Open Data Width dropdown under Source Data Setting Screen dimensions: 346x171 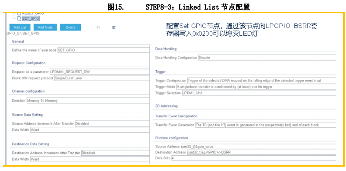[x=90, y=130]
